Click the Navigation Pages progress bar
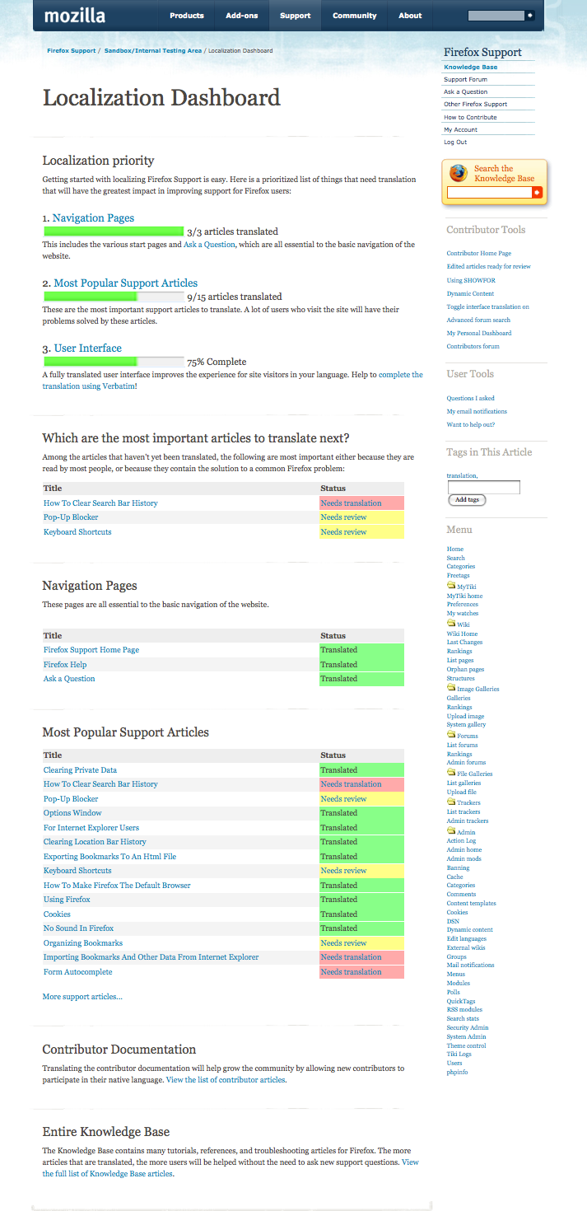 click(114, 231)
